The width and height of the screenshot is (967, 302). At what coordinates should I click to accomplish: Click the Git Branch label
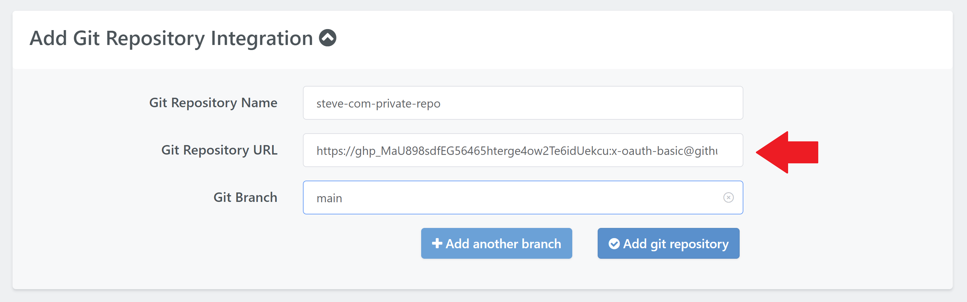tap(245, 197)
